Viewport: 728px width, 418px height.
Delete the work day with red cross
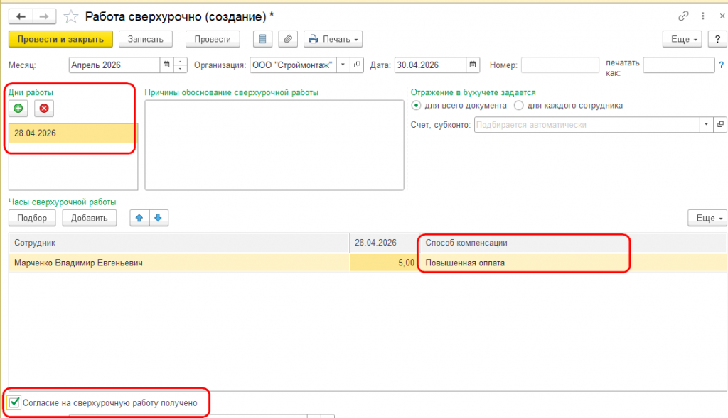[x=44, y=109]
